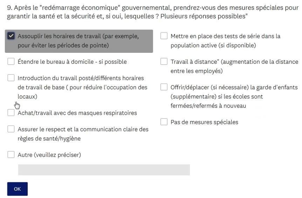Uncheck the 'Assouplir les horaires de travail' checkbox
Image resolution: width=302 pixels, height=198 pixels.
11,36
